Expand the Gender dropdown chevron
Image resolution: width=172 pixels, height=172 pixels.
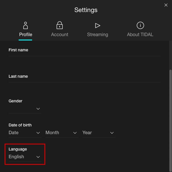[x=38, y=109]
